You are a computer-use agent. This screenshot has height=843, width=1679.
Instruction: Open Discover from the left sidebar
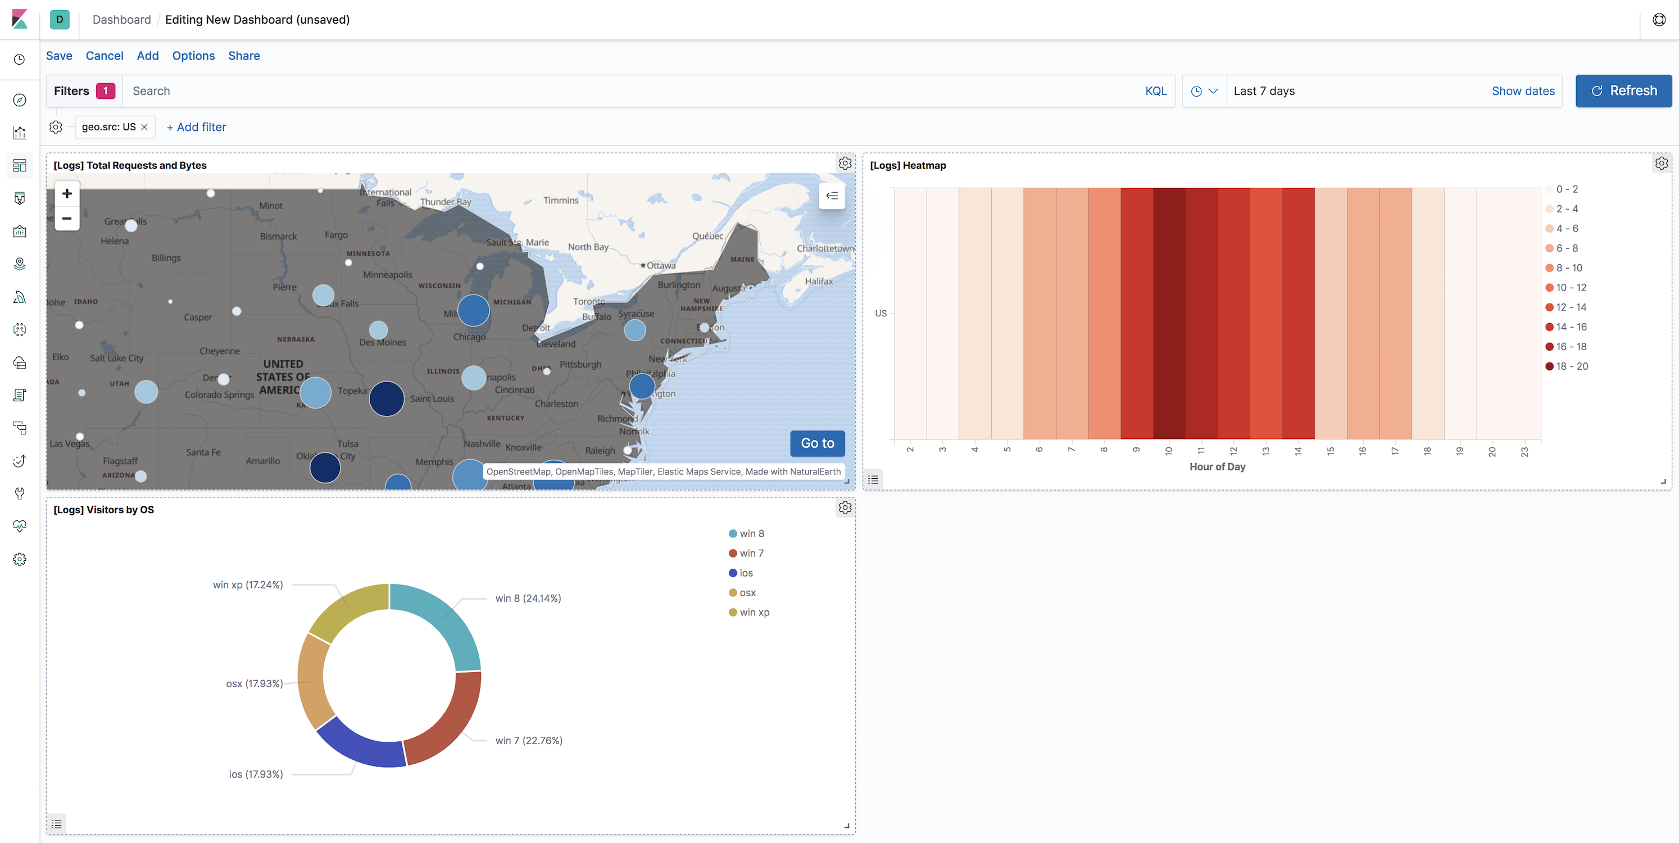click(x=20, y=99)
